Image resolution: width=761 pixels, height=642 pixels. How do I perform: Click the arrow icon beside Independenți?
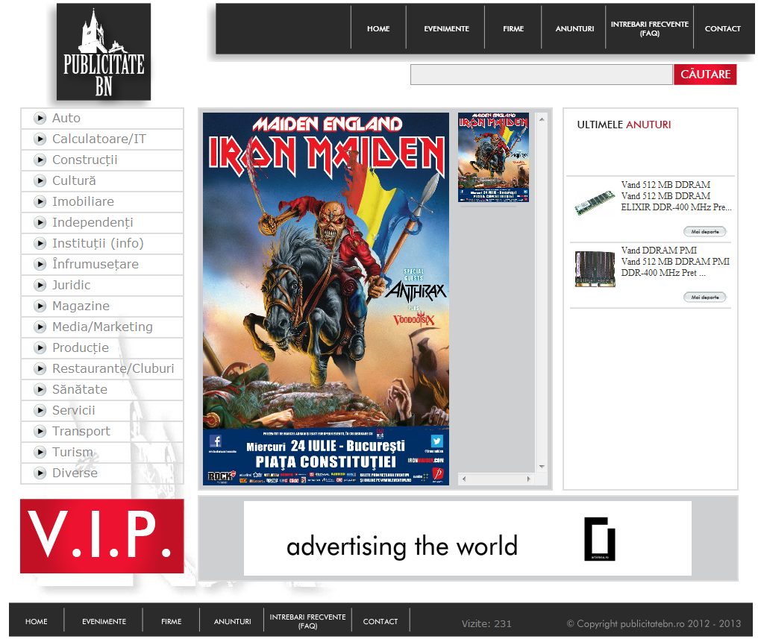[40, 222]
